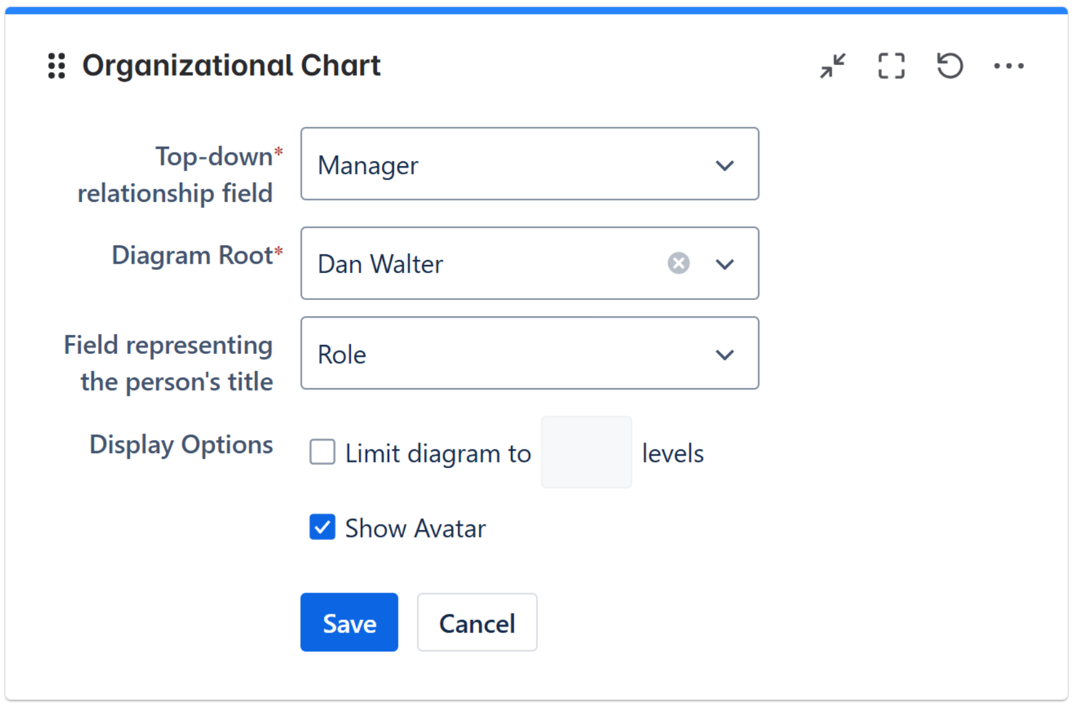Click the Dan Walter text value
This screenshot has width=1073, height=705.
pyautogui.click(x=380, y=264)
